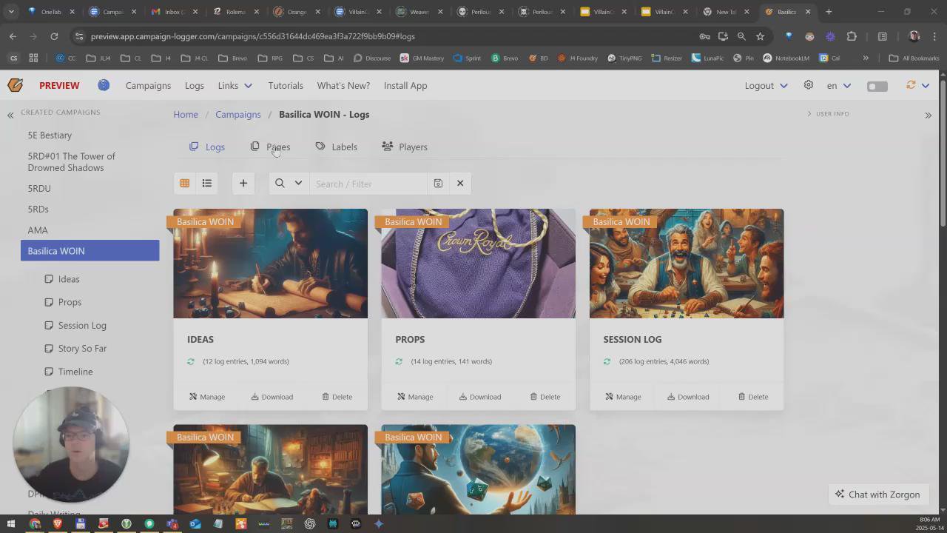Click Manage on the SESSION LOG card
Image resolution: width=947 pixels, height=533 pixels.
pyautogui.click(x=623, y=397)
